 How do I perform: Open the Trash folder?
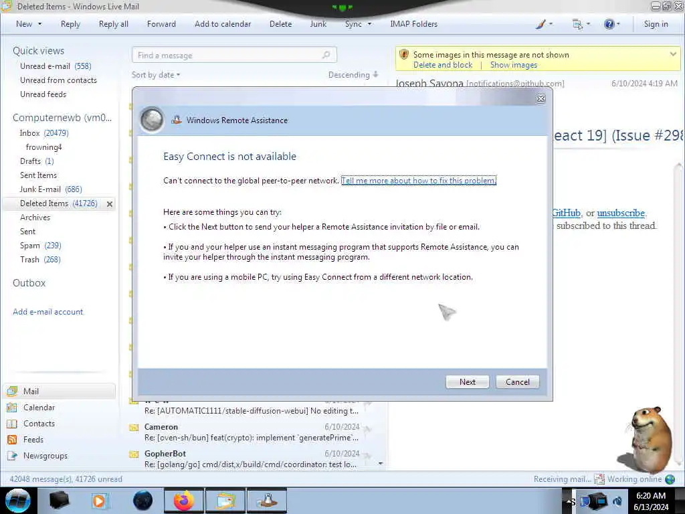40,259
